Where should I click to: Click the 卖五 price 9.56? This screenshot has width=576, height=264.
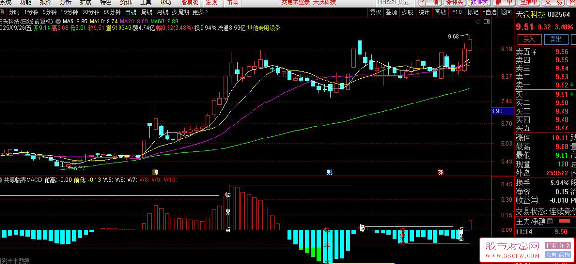click(x=562, y=52)
